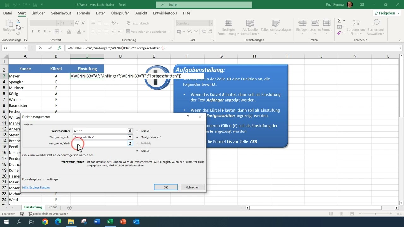Image resolution: width=404 pixels, height=227 pixels.
Task: Click the Clear eraser icon in Bearbeiten
Action: (x=339, y=33)
